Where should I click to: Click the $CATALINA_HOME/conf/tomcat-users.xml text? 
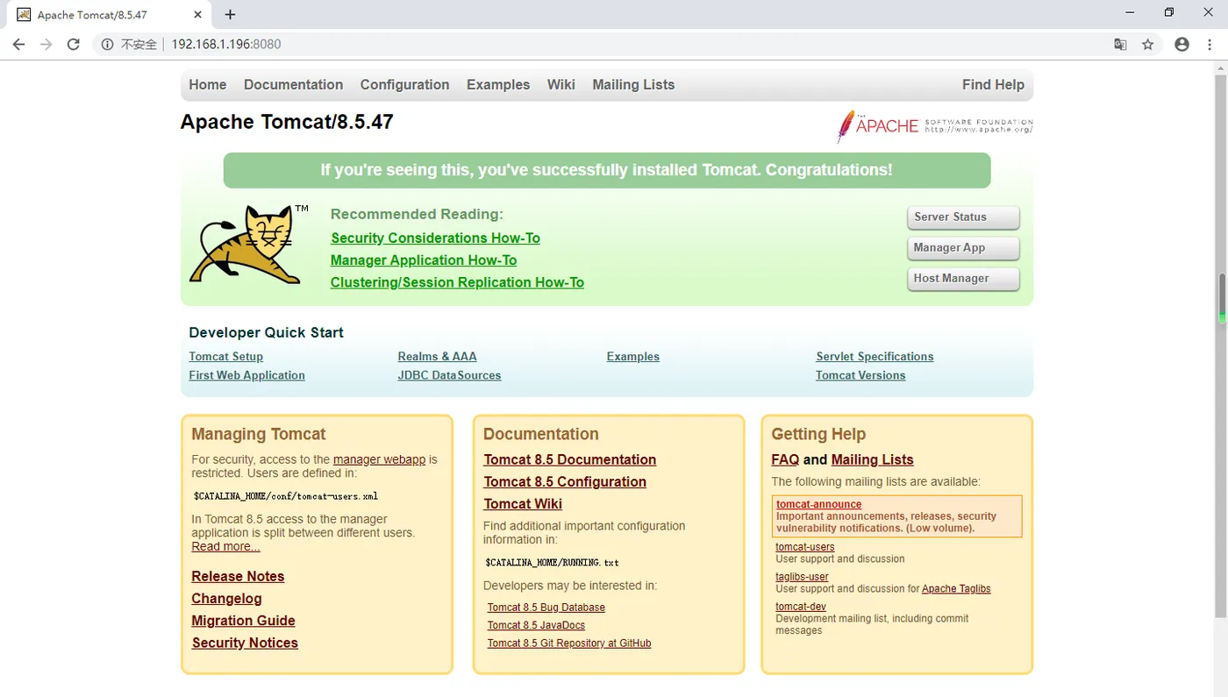point(286,496)
